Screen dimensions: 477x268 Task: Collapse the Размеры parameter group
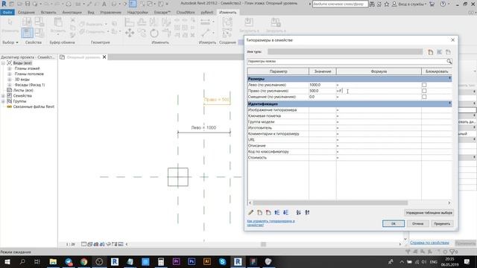449,78
